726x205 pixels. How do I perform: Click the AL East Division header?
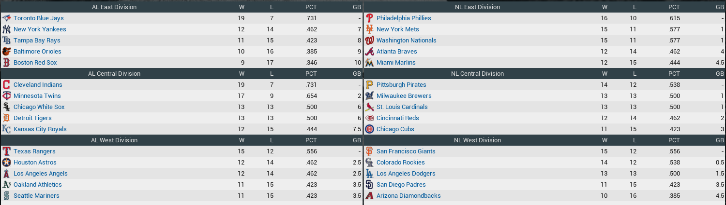(x=114, y=7)
